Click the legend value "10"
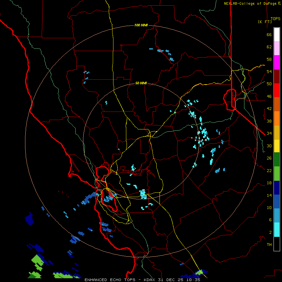The image size is (282, 282). [x=269, y=207]
